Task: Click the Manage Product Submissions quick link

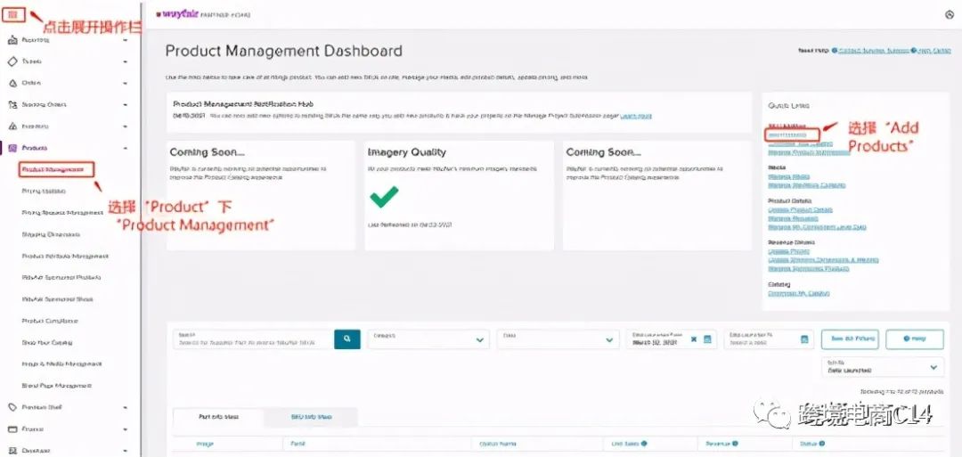Action: click(809, 152)
